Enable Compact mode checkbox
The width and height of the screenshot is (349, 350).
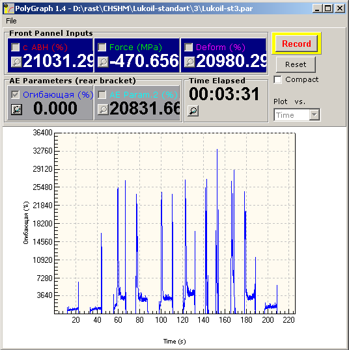(277, 79)
